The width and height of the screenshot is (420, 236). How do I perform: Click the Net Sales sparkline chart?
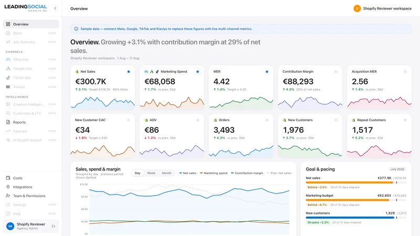coord(103,102)
